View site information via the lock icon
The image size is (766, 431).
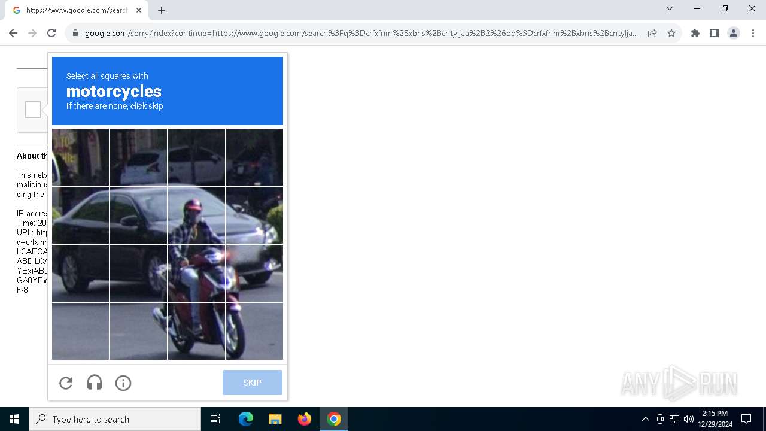point(75,33)
